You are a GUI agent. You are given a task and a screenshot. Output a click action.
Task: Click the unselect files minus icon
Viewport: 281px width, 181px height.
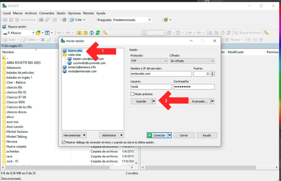[x=255, y=39]
